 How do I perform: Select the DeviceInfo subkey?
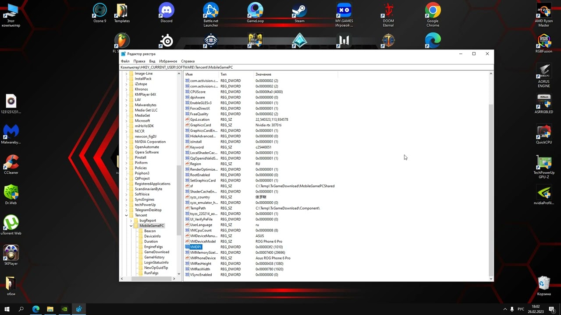(x=152, y=236)
